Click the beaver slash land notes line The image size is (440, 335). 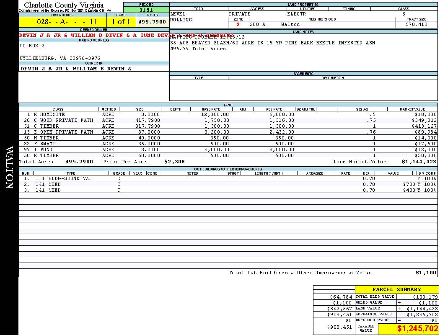272,43
